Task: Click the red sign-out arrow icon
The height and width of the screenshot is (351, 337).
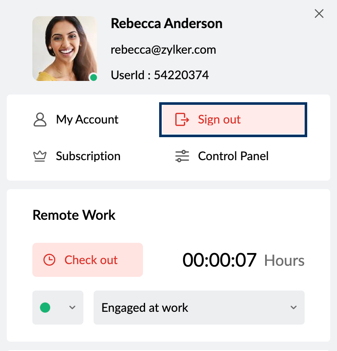Action: [182, 120]
